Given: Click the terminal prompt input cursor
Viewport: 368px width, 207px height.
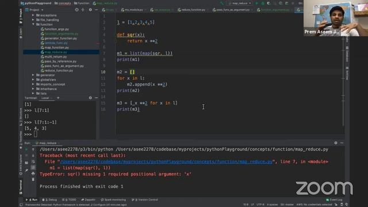Looking at the screenshot, I should [x=36, y=134].
